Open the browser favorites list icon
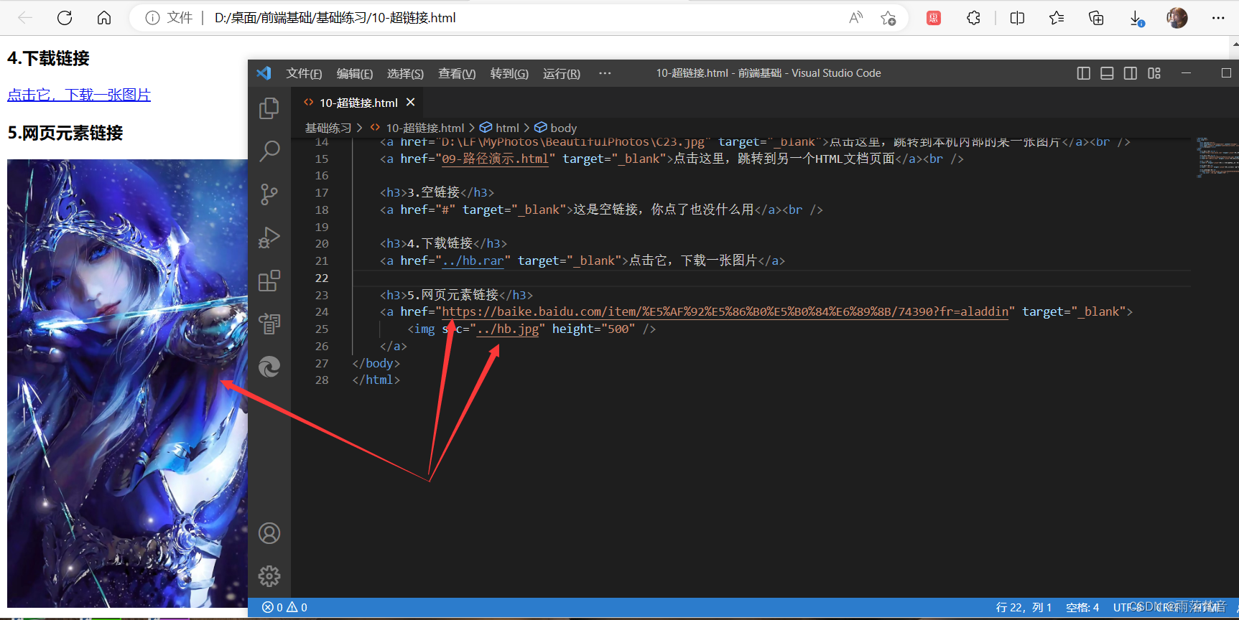Image resolution: width=1239 pixels, height=620 pixels. 1057,18
